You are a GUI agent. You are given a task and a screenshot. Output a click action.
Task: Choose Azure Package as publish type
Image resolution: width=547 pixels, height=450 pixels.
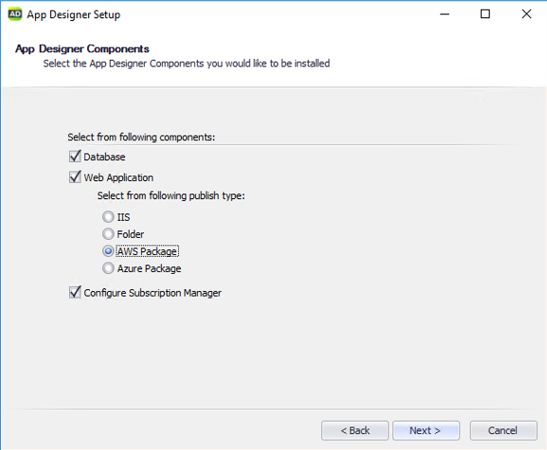pos(108,268)
